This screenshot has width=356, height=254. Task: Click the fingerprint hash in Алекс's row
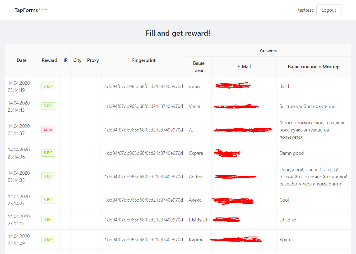(144, 200)
